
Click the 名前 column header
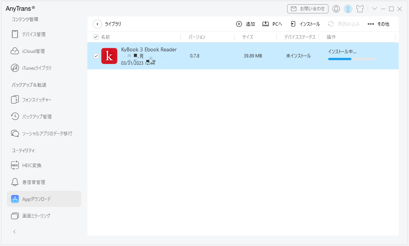(105, 37)
